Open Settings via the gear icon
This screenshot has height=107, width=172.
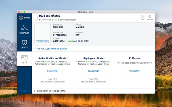point(150,17)
